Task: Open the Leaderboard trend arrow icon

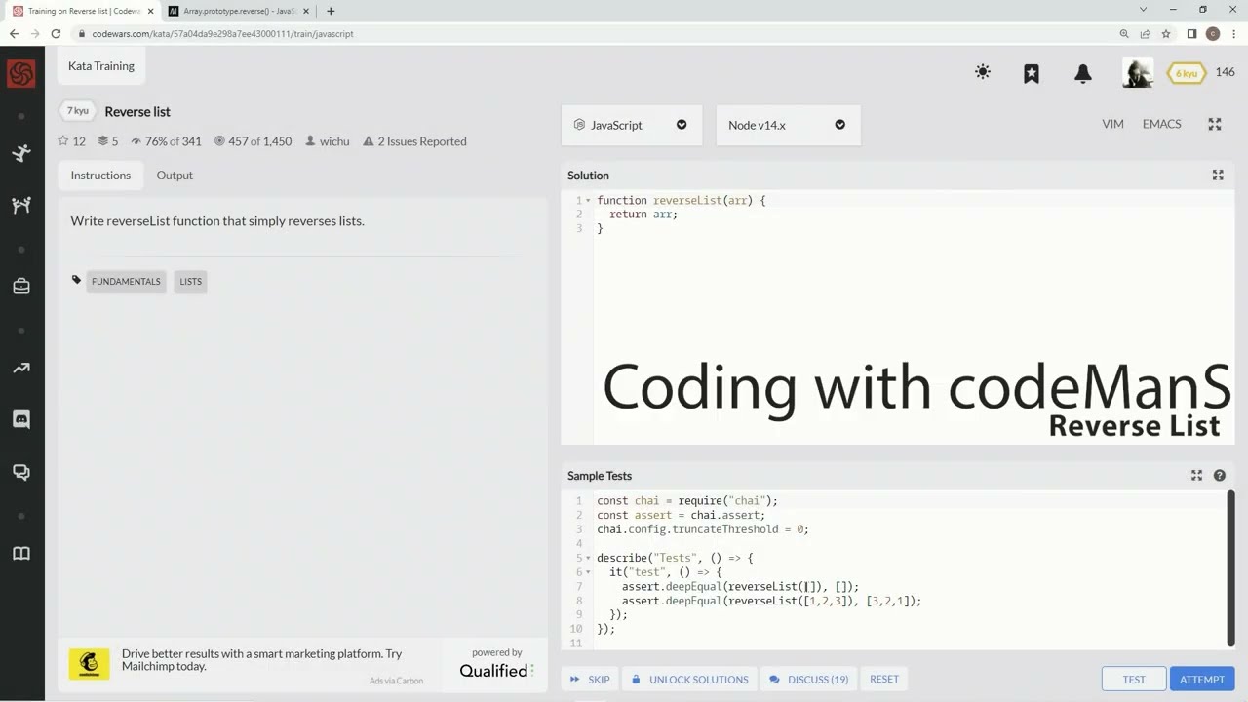Action: click(x=21, y=368)
